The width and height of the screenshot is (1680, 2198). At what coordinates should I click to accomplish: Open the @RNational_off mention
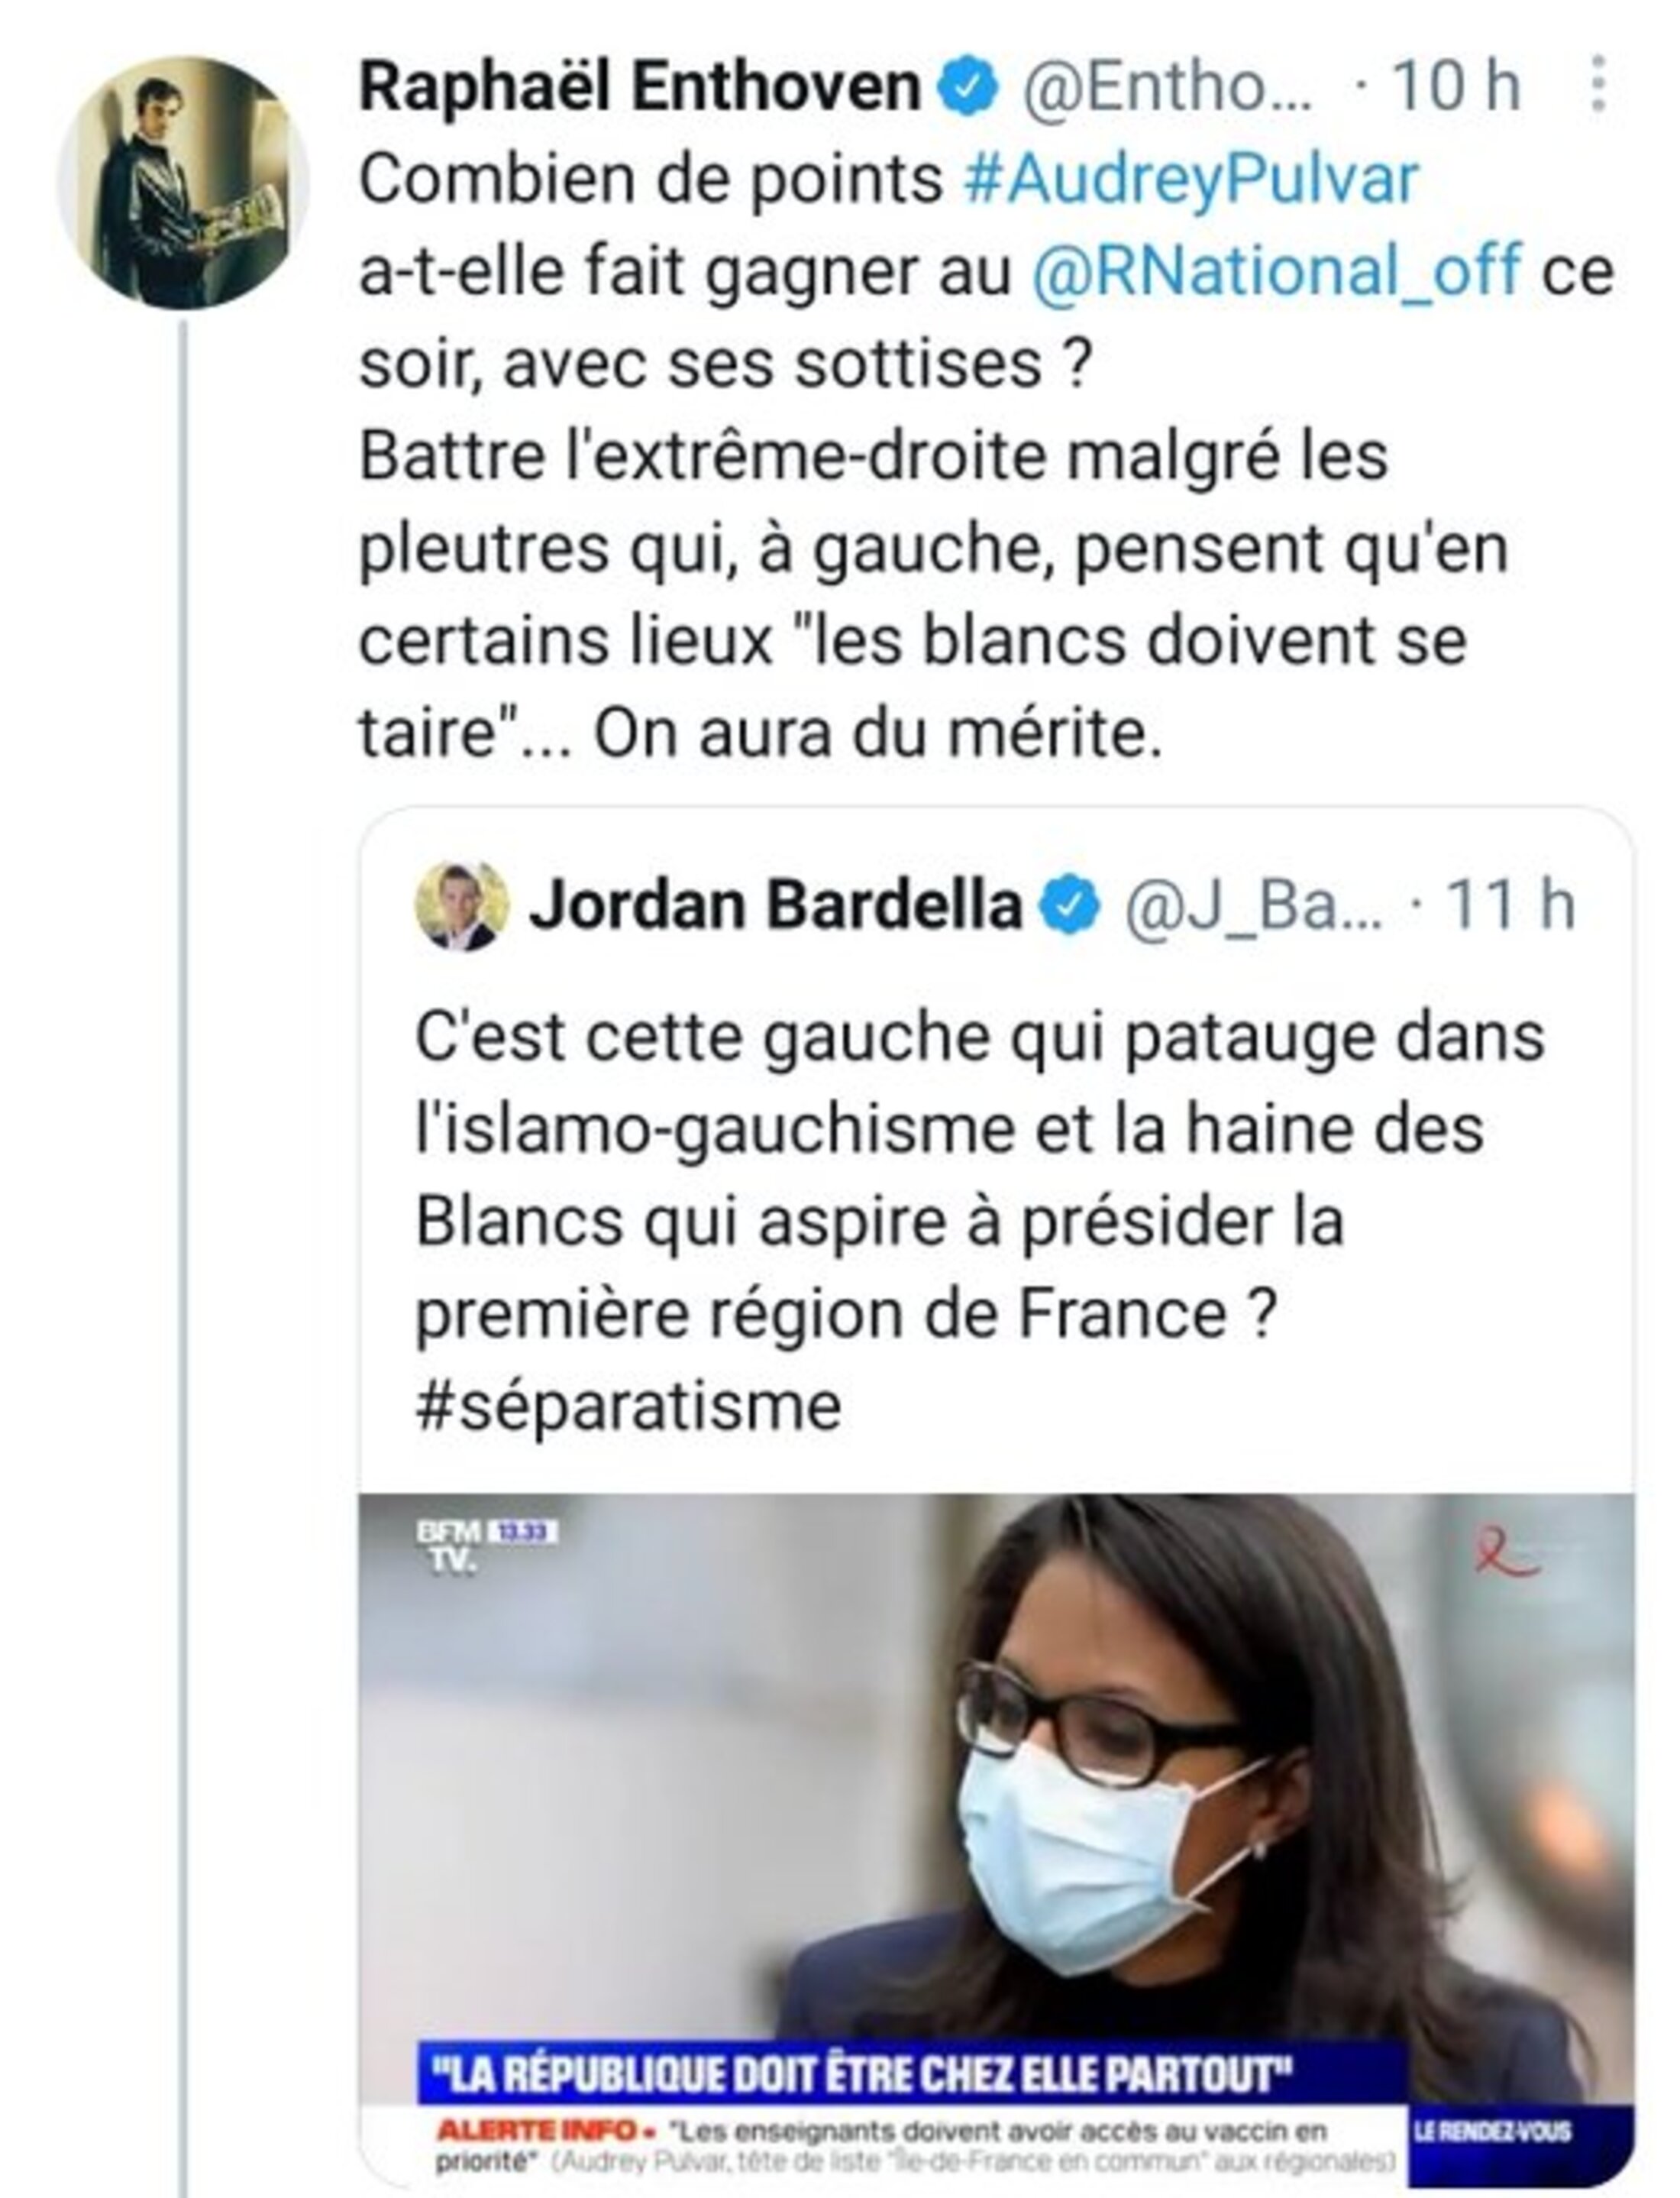[1276, 271]
